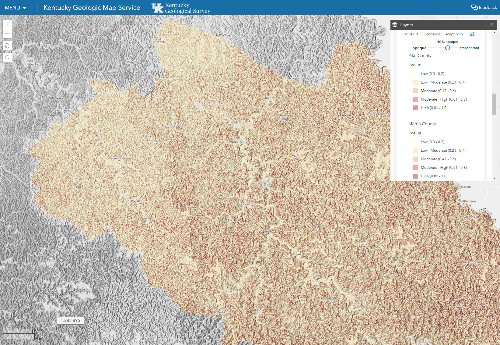Image resolution: width=500 pixels, height=345 pixels.
Task: Click Pikeville label on the map
Action: [x=361, y=310]
